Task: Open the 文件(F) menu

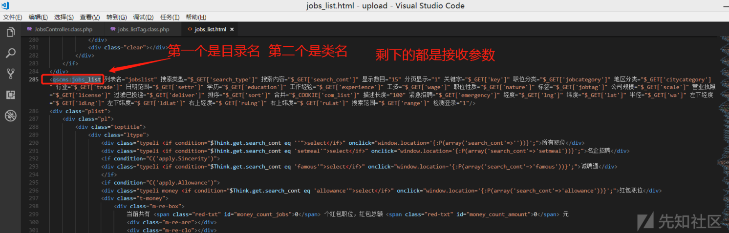Action: 13,17
